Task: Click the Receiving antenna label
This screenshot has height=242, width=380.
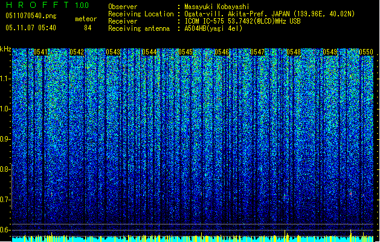Action: point(139,28)
